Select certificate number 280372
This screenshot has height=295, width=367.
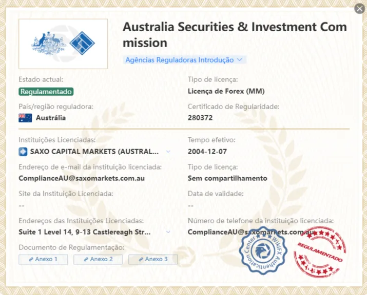coord(200,118)
